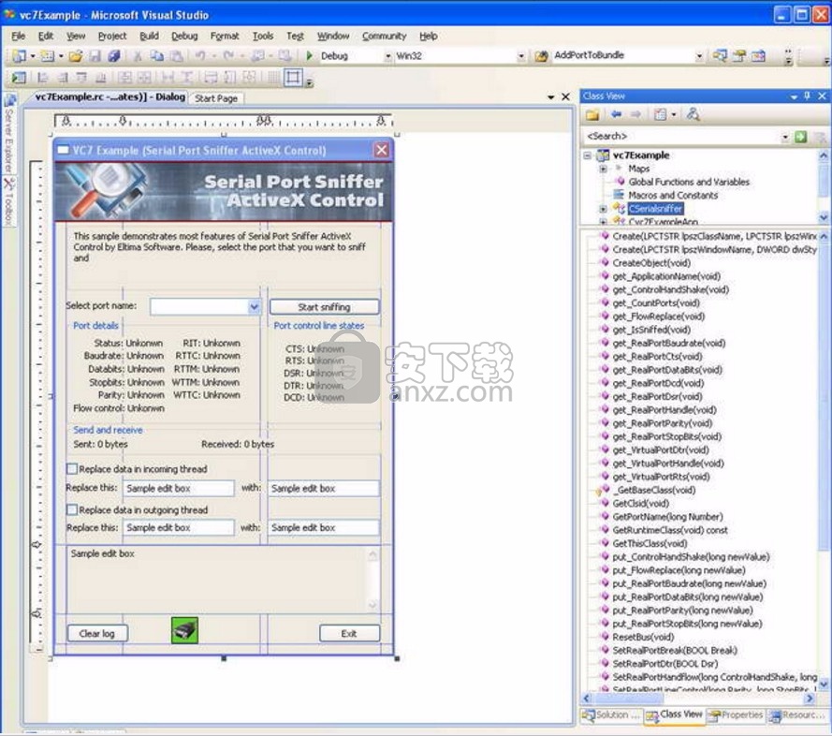This screenshot has width=832, height=736.
Task: Click the Cut scissors icon
Action: [x=138, y=56]
